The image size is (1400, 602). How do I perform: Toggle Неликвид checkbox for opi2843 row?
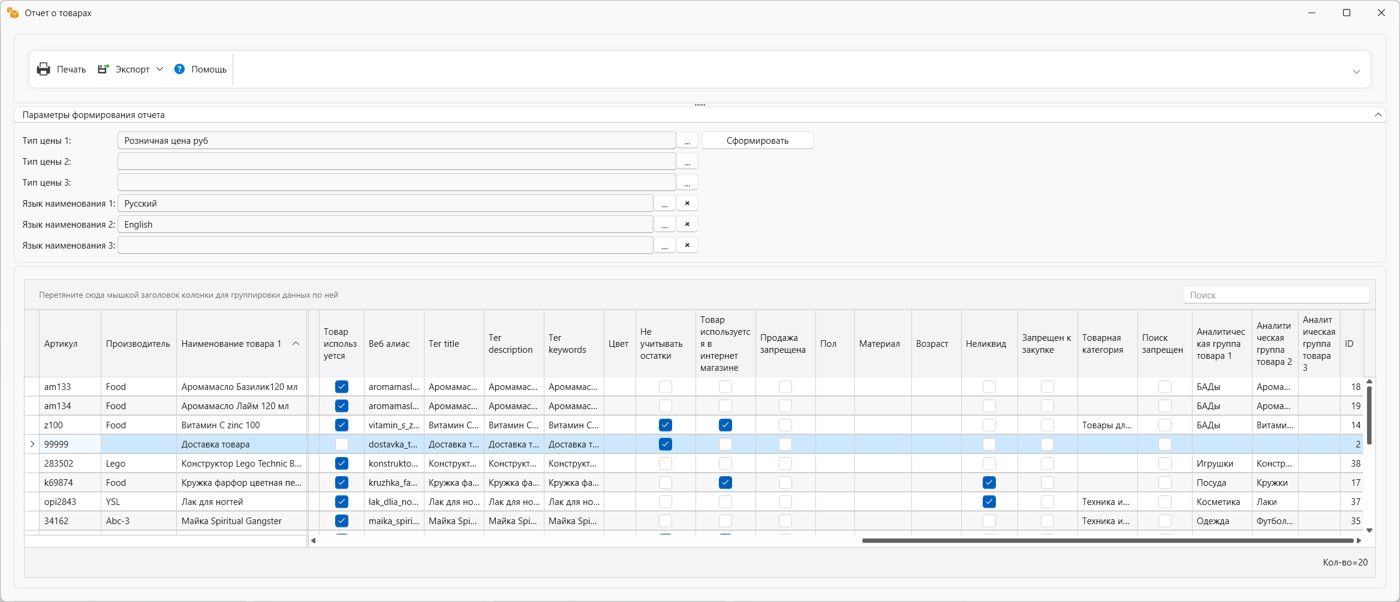tap(989, 502)
